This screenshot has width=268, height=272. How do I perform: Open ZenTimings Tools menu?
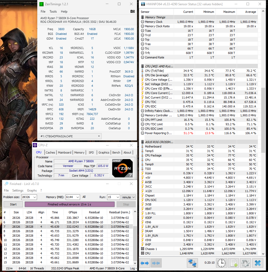pyautogui.click(x=53, y=12)
